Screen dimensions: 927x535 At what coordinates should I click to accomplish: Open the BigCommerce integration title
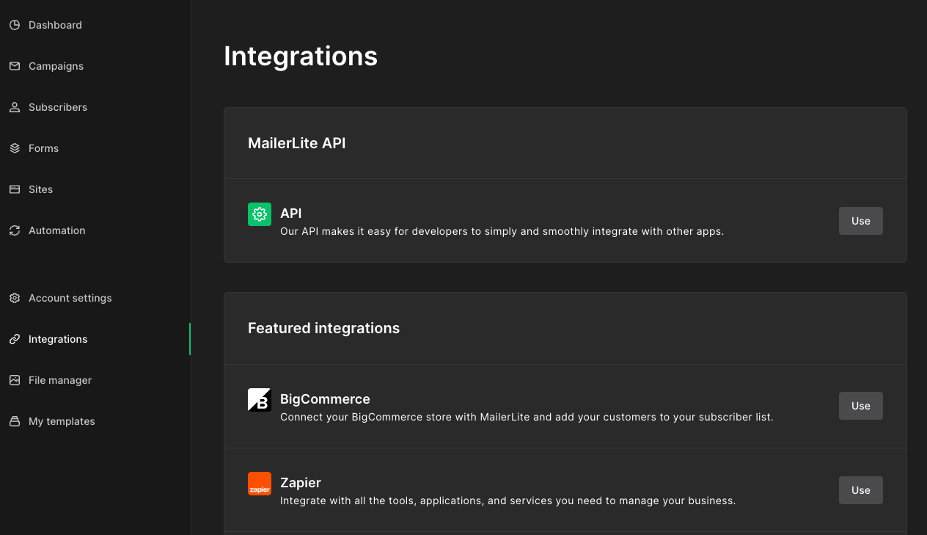(x=325, y=399)
